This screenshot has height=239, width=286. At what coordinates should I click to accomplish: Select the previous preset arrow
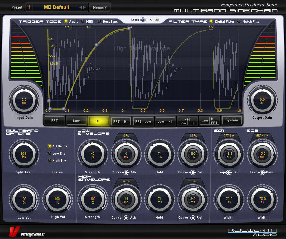80,7
